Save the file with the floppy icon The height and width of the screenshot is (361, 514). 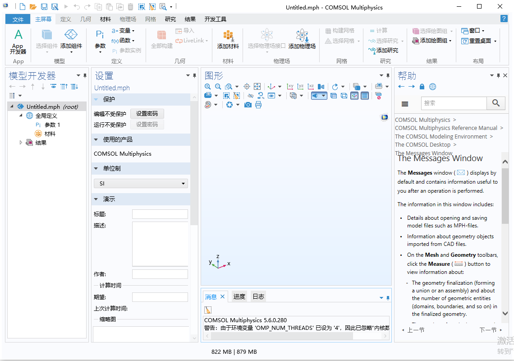pyautogui.click(x=44, y=7)
